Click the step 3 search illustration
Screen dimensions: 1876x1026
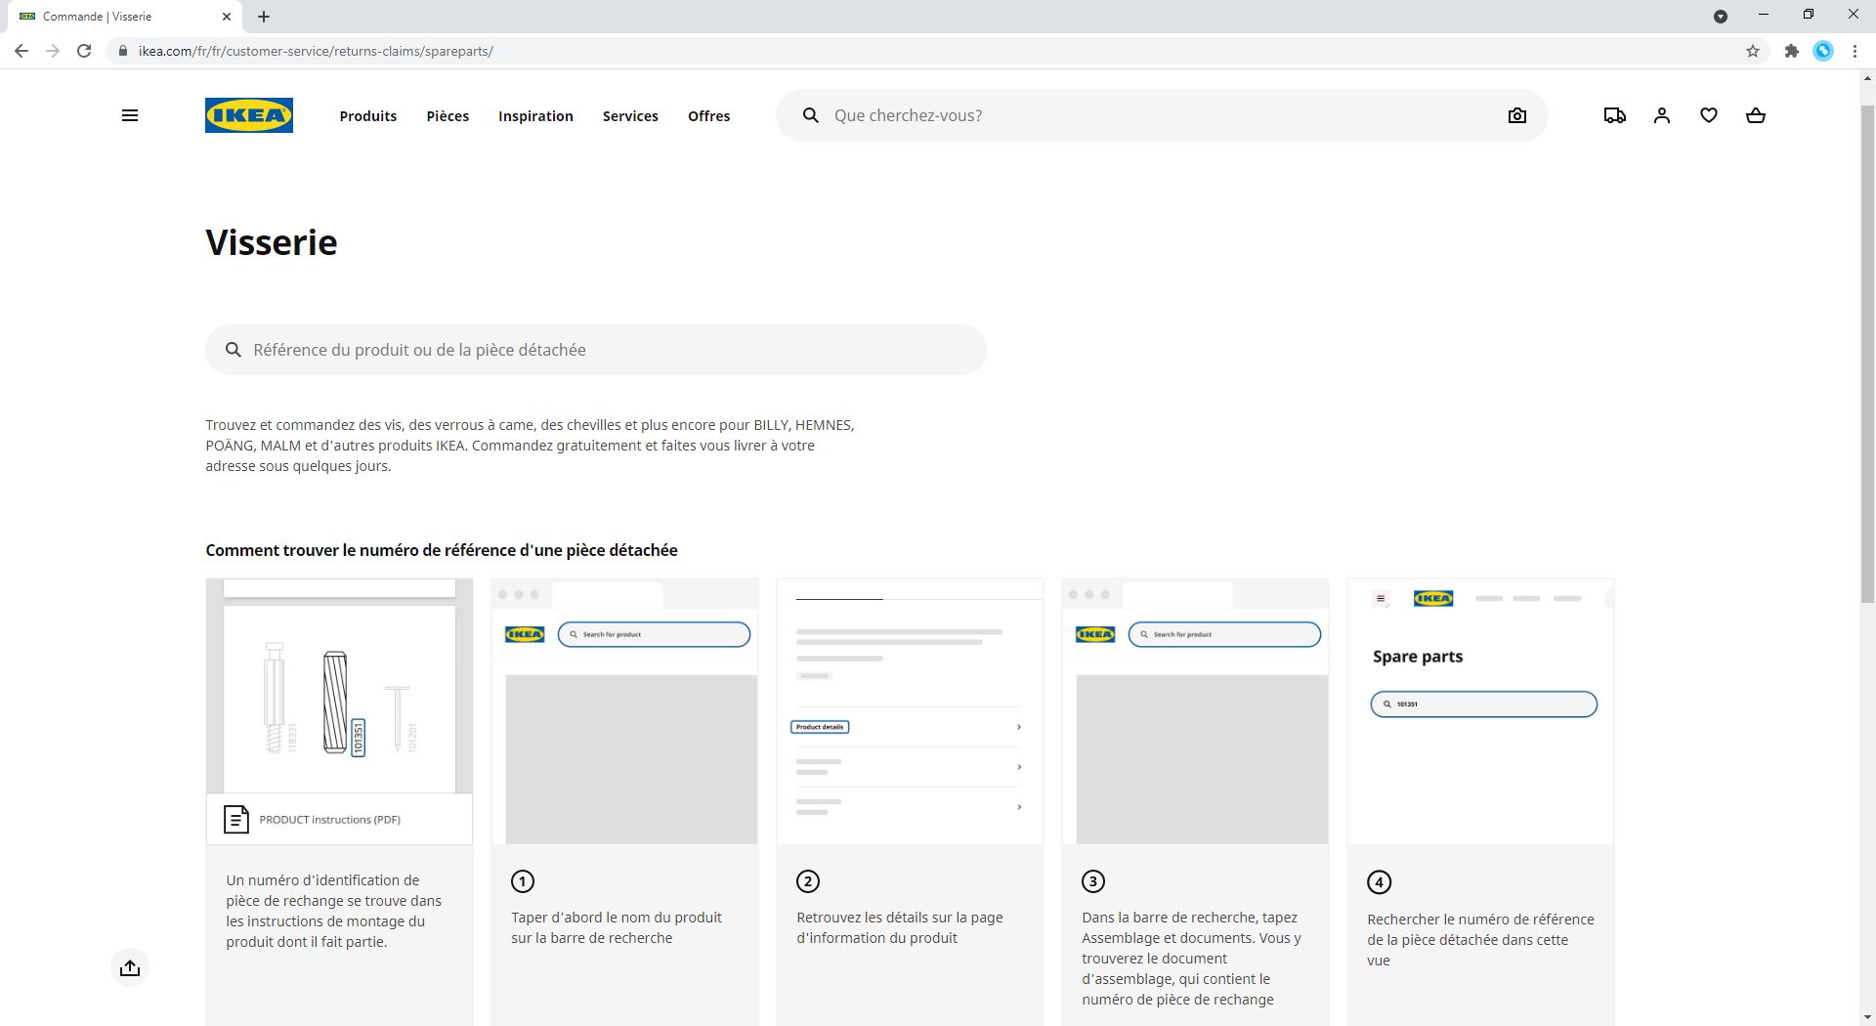point(1195,711)
